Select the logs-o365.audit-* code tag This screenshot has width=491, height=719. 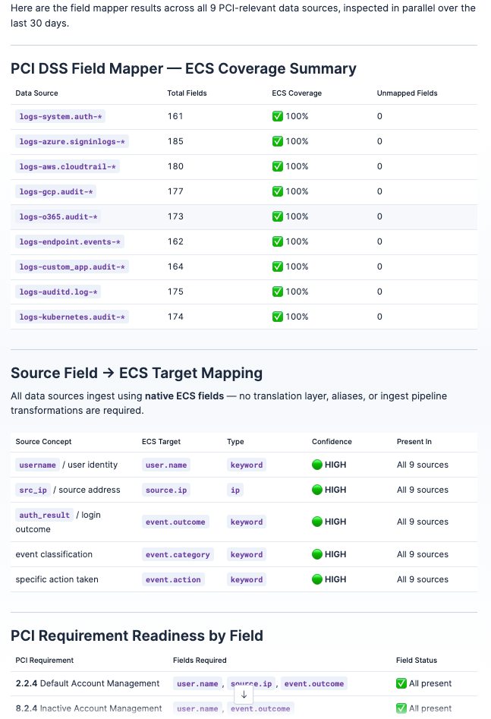pos(58,216)
